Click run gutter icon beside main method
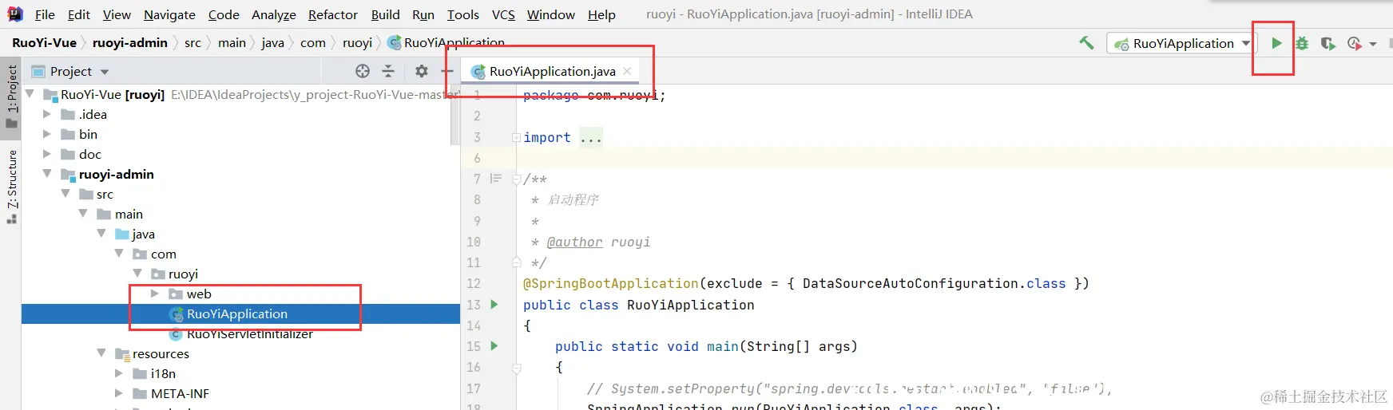This screenshot has width=1393, height=410. click(x=494, y=345)
